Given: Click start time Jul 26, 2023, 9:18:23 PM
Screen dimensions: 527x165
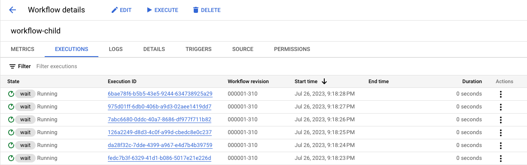Looking at the screenshot, I should click(x=325, y=158).
